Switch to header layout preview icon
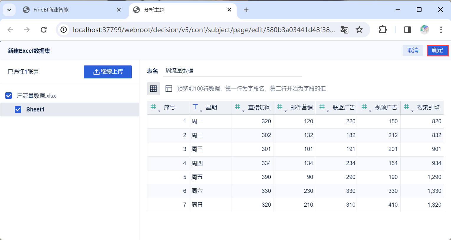 point(169,89)
